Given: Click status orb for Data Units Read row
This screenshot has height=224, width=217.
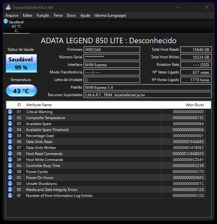Looking at the screenshot, I should click(x=10, y=141).
